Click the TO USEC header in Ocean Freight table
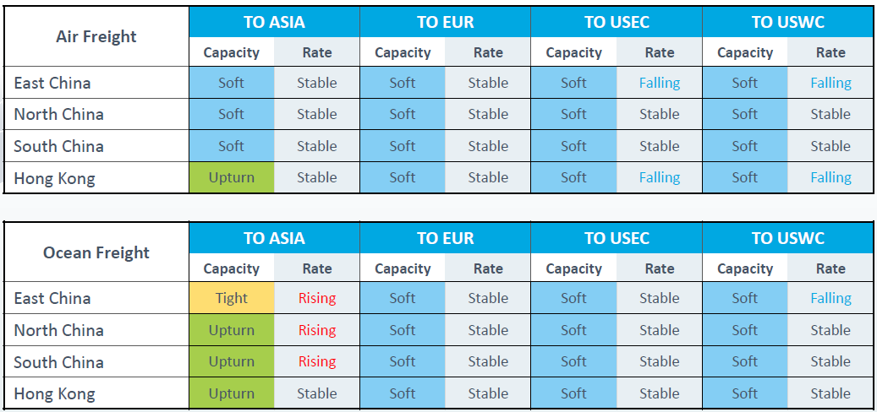877x412 pixels. coord(617,238)
